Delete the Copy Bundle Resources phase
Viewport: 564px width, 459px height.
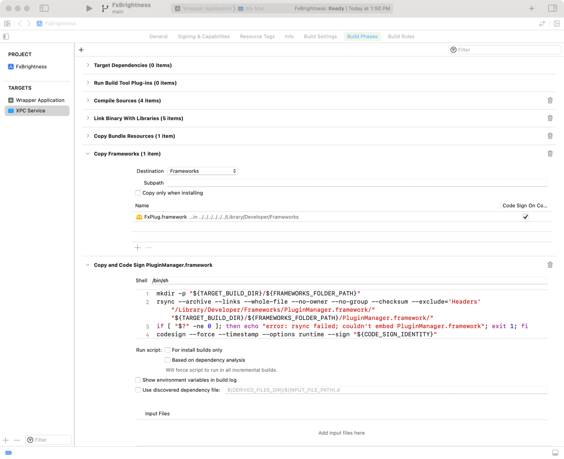[x=550, y=136]
